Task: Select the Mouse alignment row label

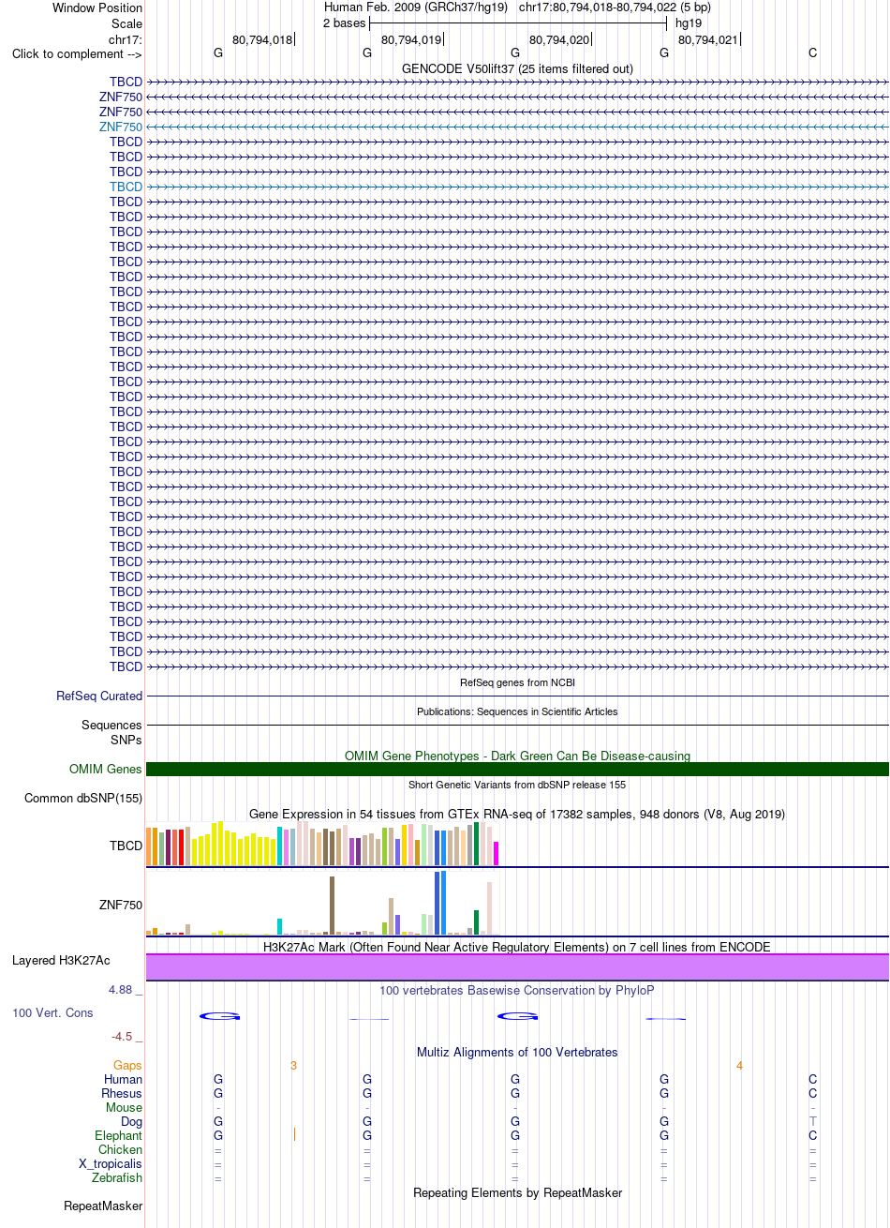Action: [125, 1108]
